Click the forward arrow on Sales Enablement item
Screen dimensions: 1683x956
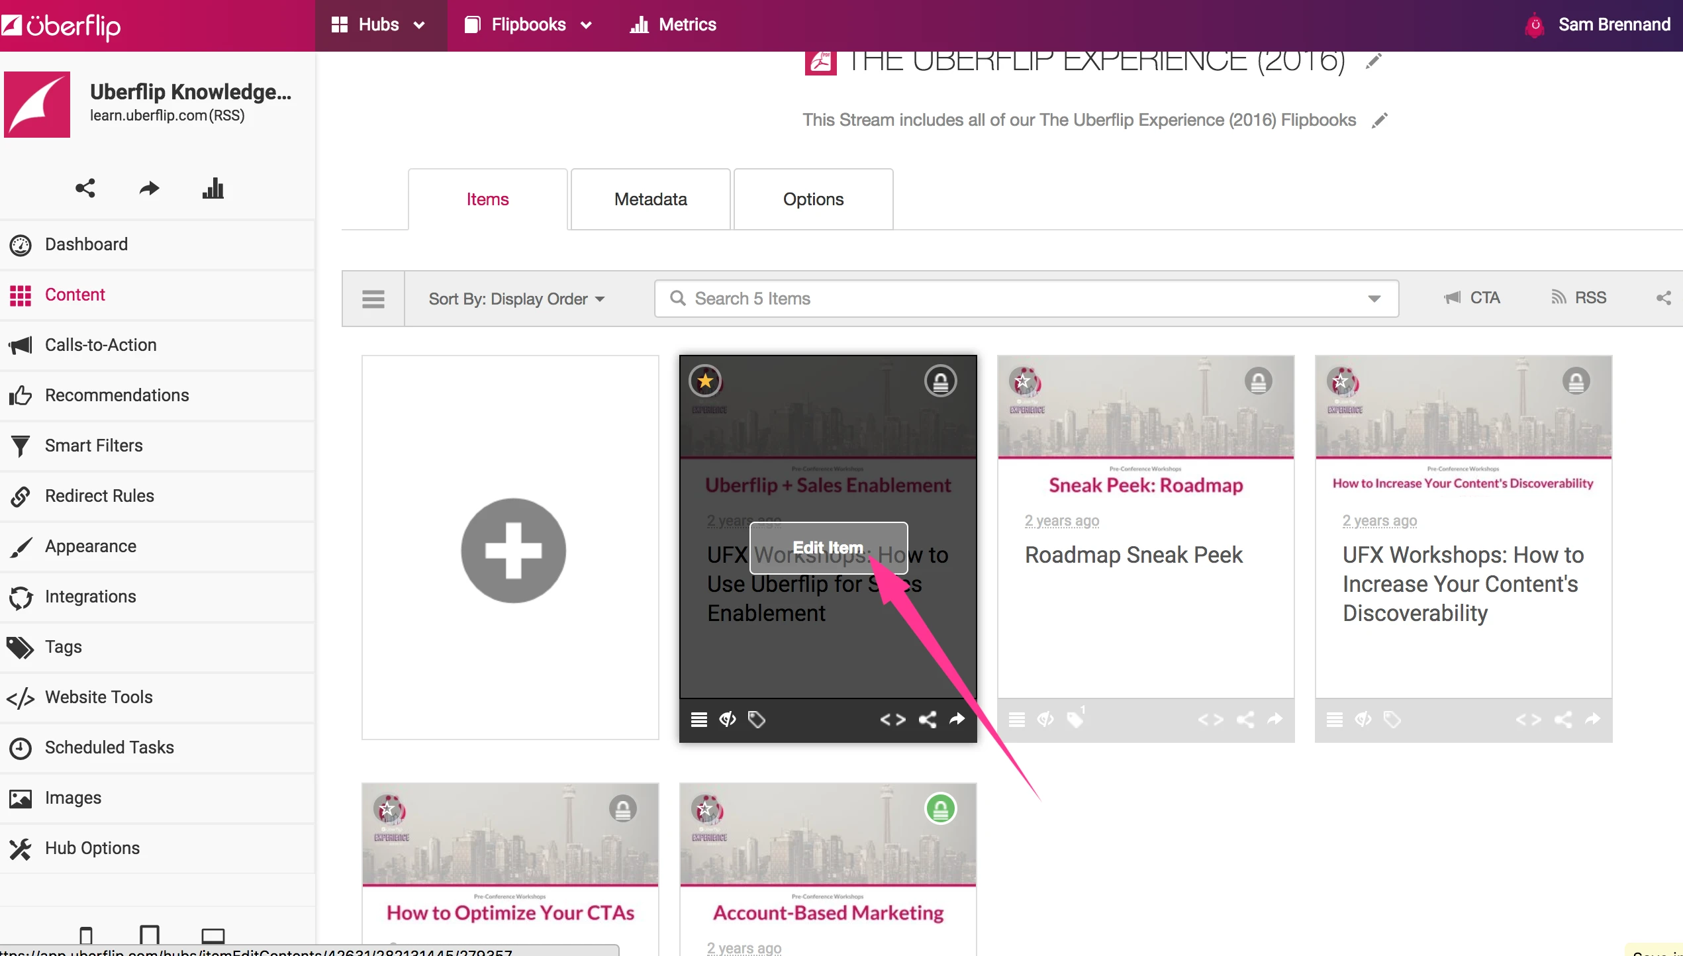tap(957, 719)
